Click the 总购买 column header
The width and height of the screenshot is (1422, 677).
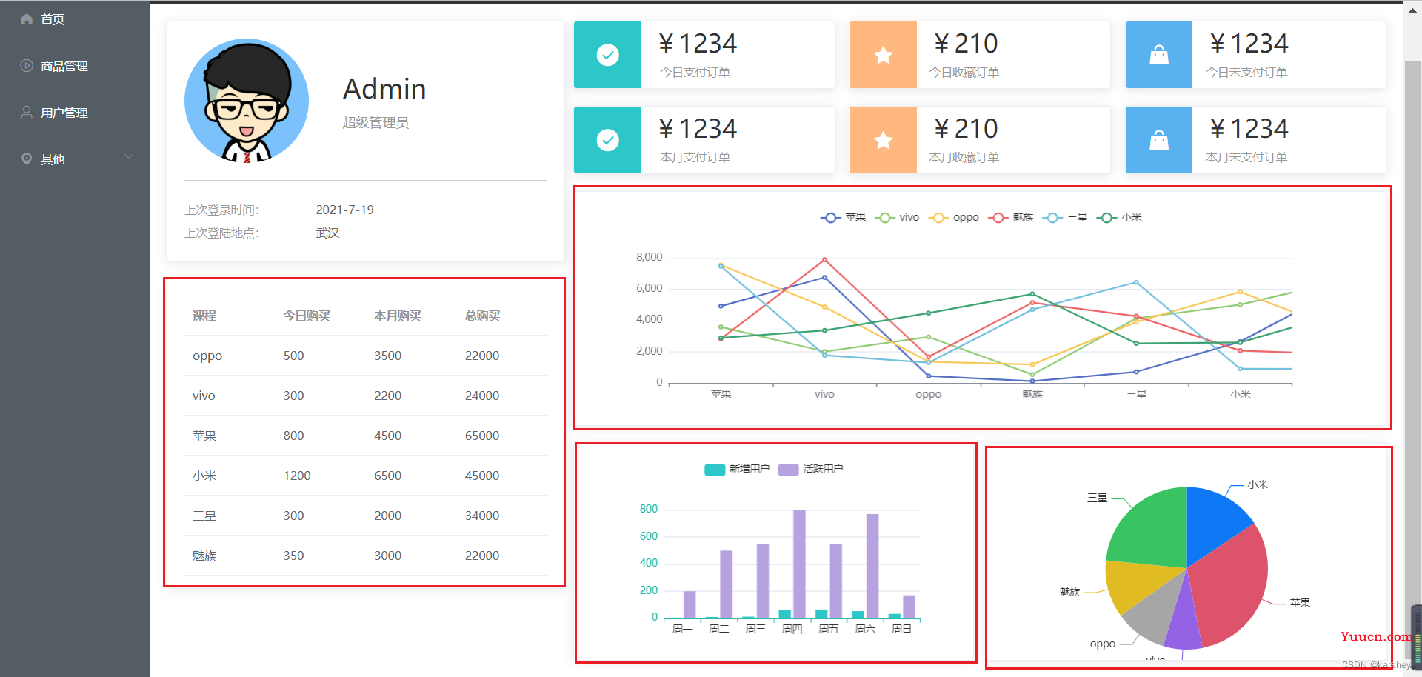click(482, 316)
